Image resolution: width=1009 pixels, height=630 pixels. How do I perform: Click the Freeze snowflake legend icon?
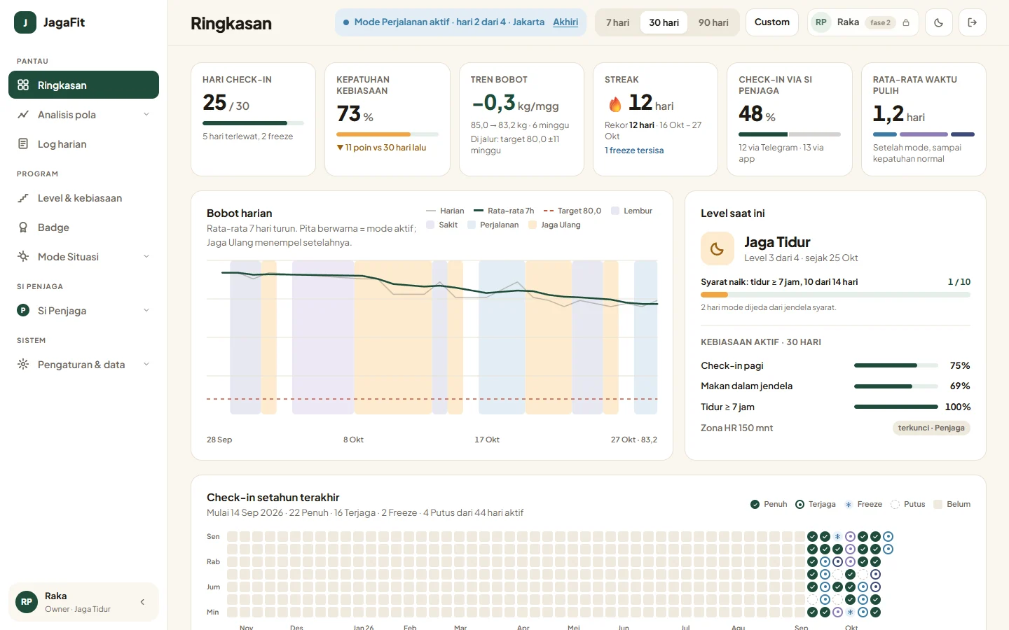click(849, 504)
